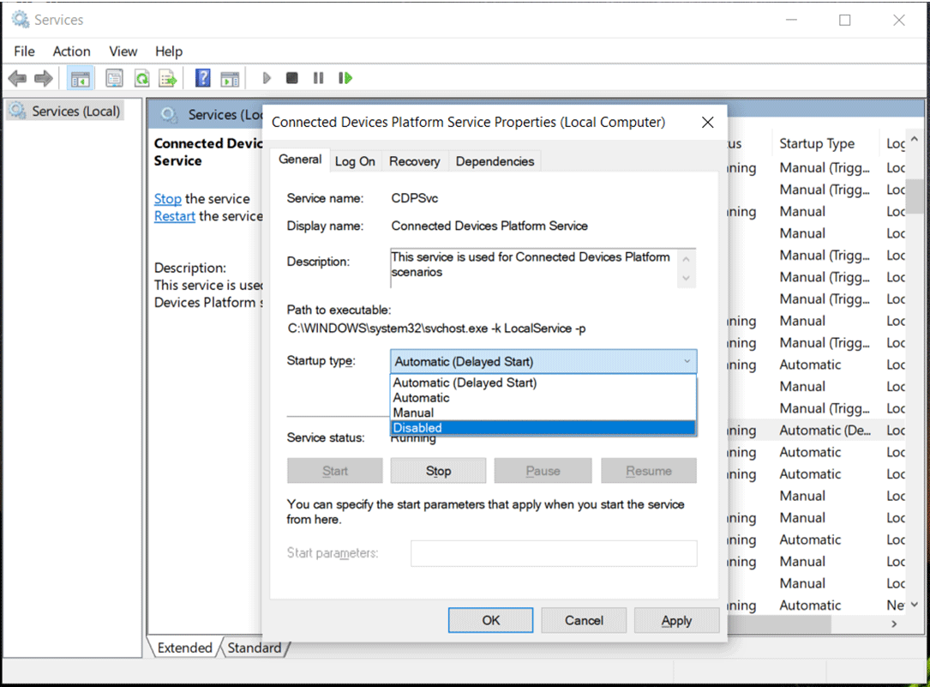
Task: Maximize the Services window
Action: (x=844, y=21)
